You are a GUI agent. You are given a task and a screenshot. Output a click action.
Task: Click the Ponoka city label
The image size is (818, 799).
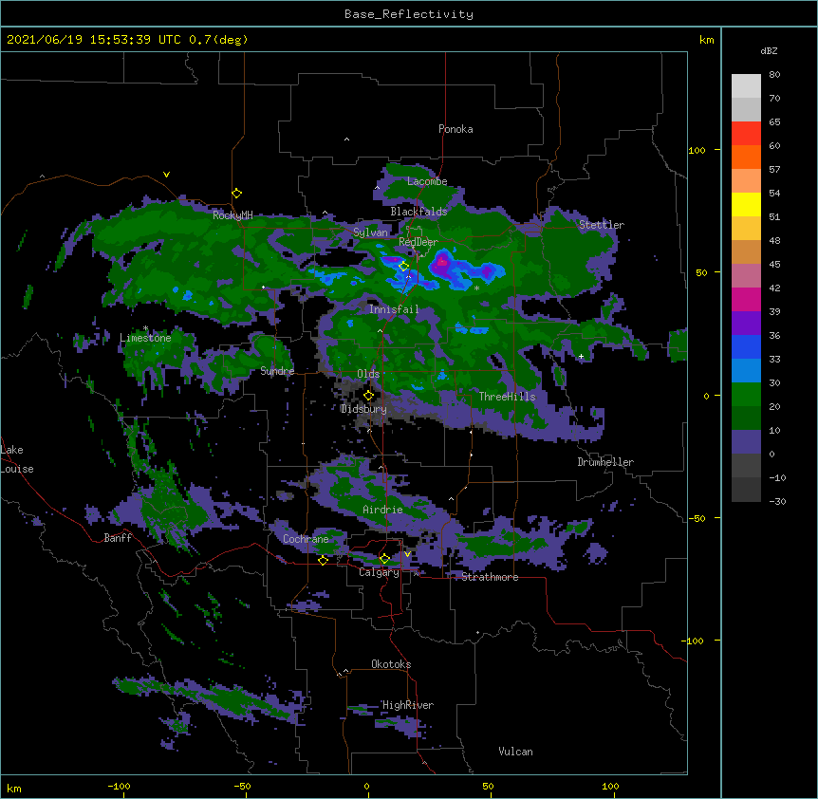[x=455, y=129]
